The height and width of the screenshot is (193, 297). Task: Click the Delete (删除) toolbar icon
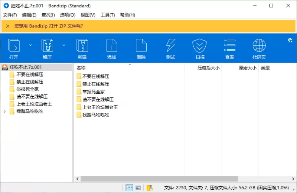pyautogui.click(x=141, y=45)
